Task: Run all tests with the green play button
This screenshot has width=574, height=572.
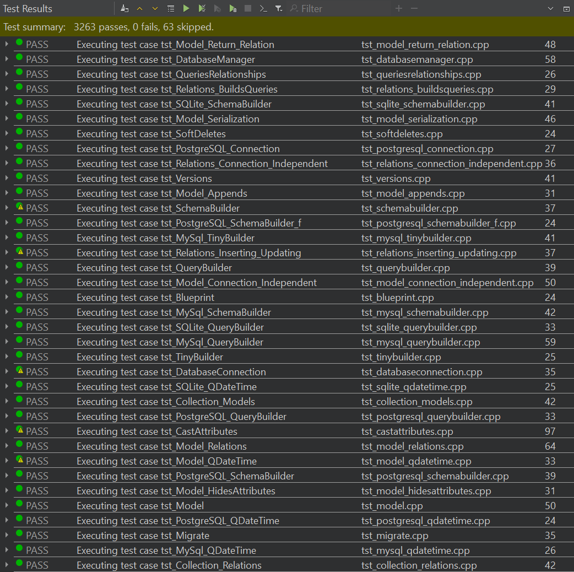Action: pos(186,8)
